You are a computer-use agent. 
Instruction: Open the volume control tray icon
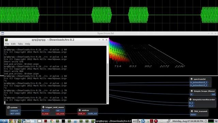tap(135, 121)
